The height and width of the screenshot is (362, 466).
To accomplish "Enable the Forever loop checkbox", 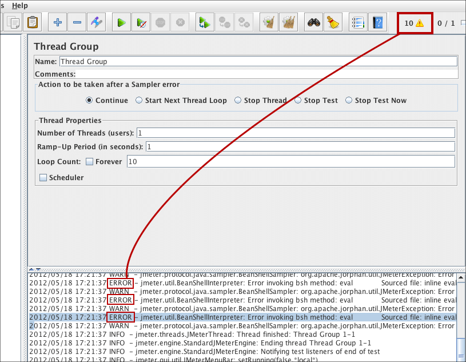I will point(89,162).
